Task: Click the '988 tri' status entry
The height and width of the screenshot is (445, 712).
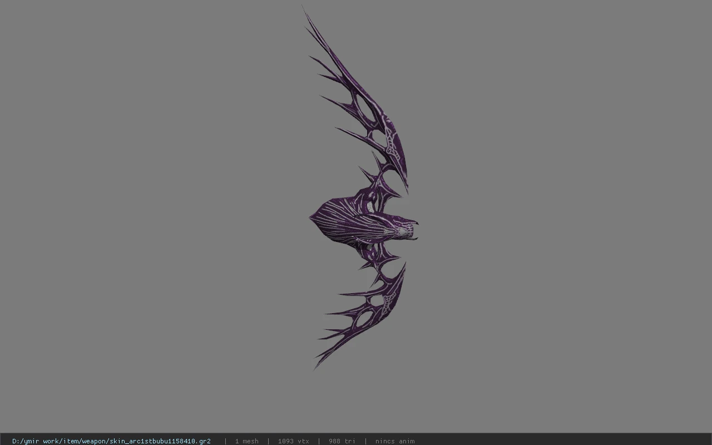Action: [342, 441]
